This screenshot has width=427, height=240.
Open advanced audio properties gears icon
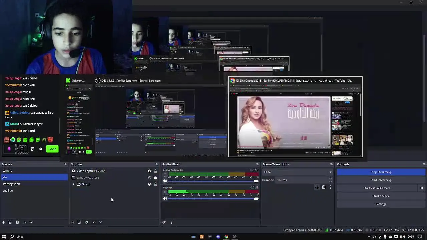(164, 222)
